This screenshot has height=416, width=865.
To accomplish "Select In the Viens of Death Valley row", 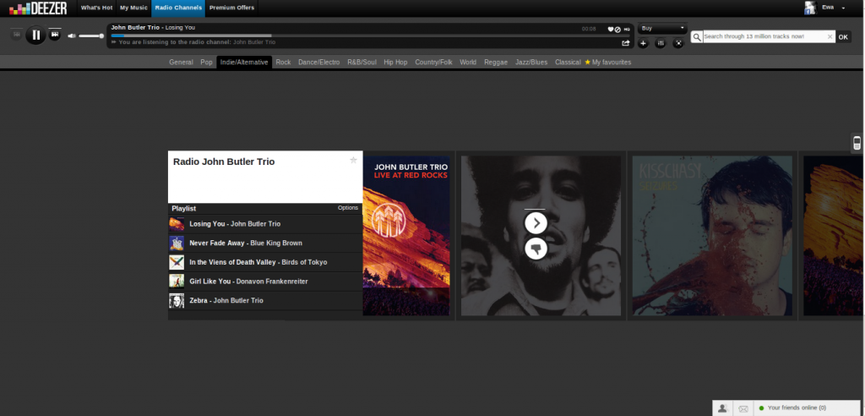I will [x=265, y=262].
